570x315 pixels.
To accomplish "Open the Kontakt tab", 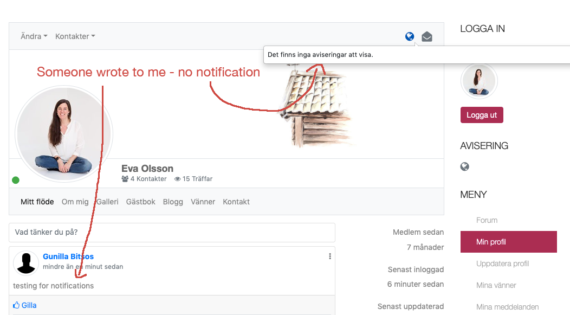I will pos(236,202).
